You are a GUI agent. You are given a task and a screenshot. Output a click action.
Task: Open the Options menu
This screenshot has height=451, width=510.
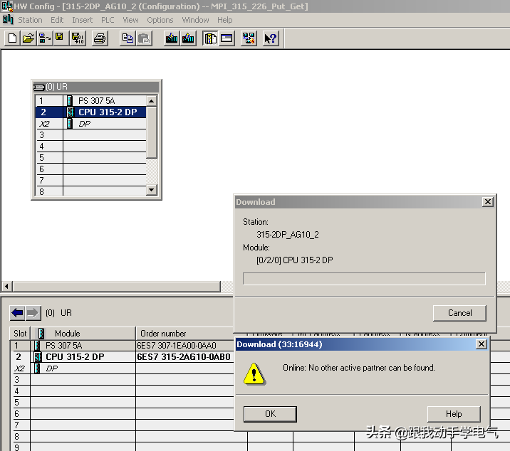point(160,20)
